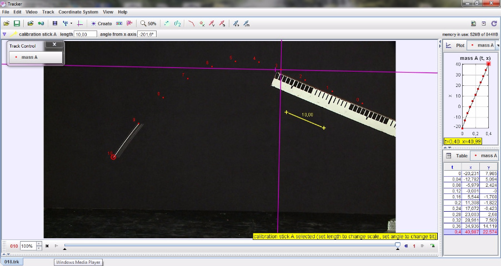This screenshot has height=266, width=501.
Task: Save the current tab with the green disk
Action: (x=17, y=24)
